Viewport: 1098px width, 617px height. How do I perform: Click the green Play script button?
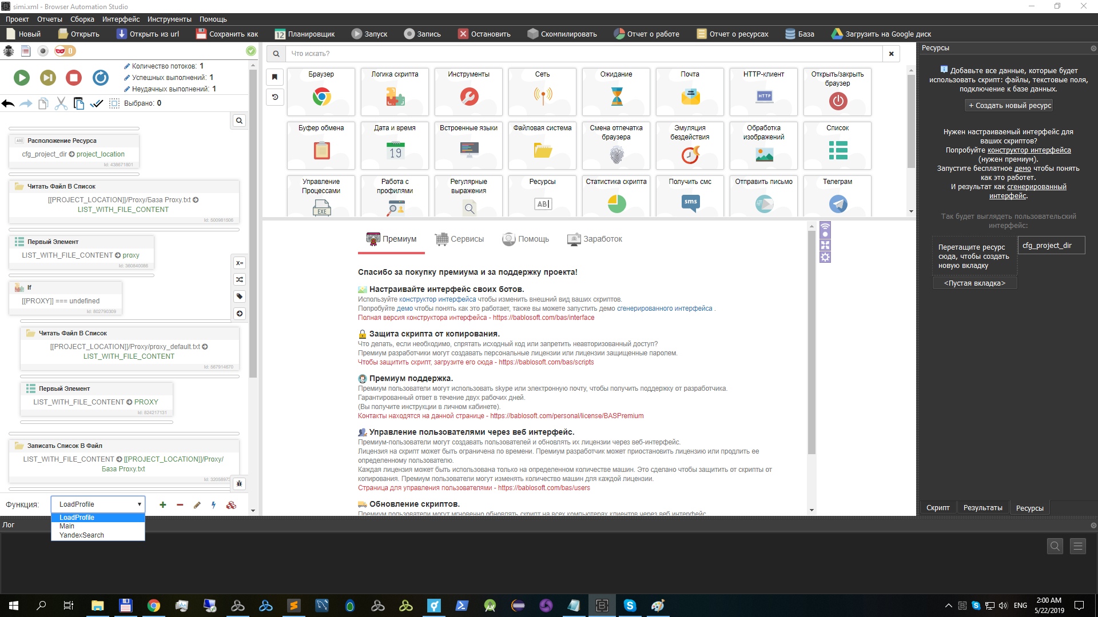click(22, 78)
